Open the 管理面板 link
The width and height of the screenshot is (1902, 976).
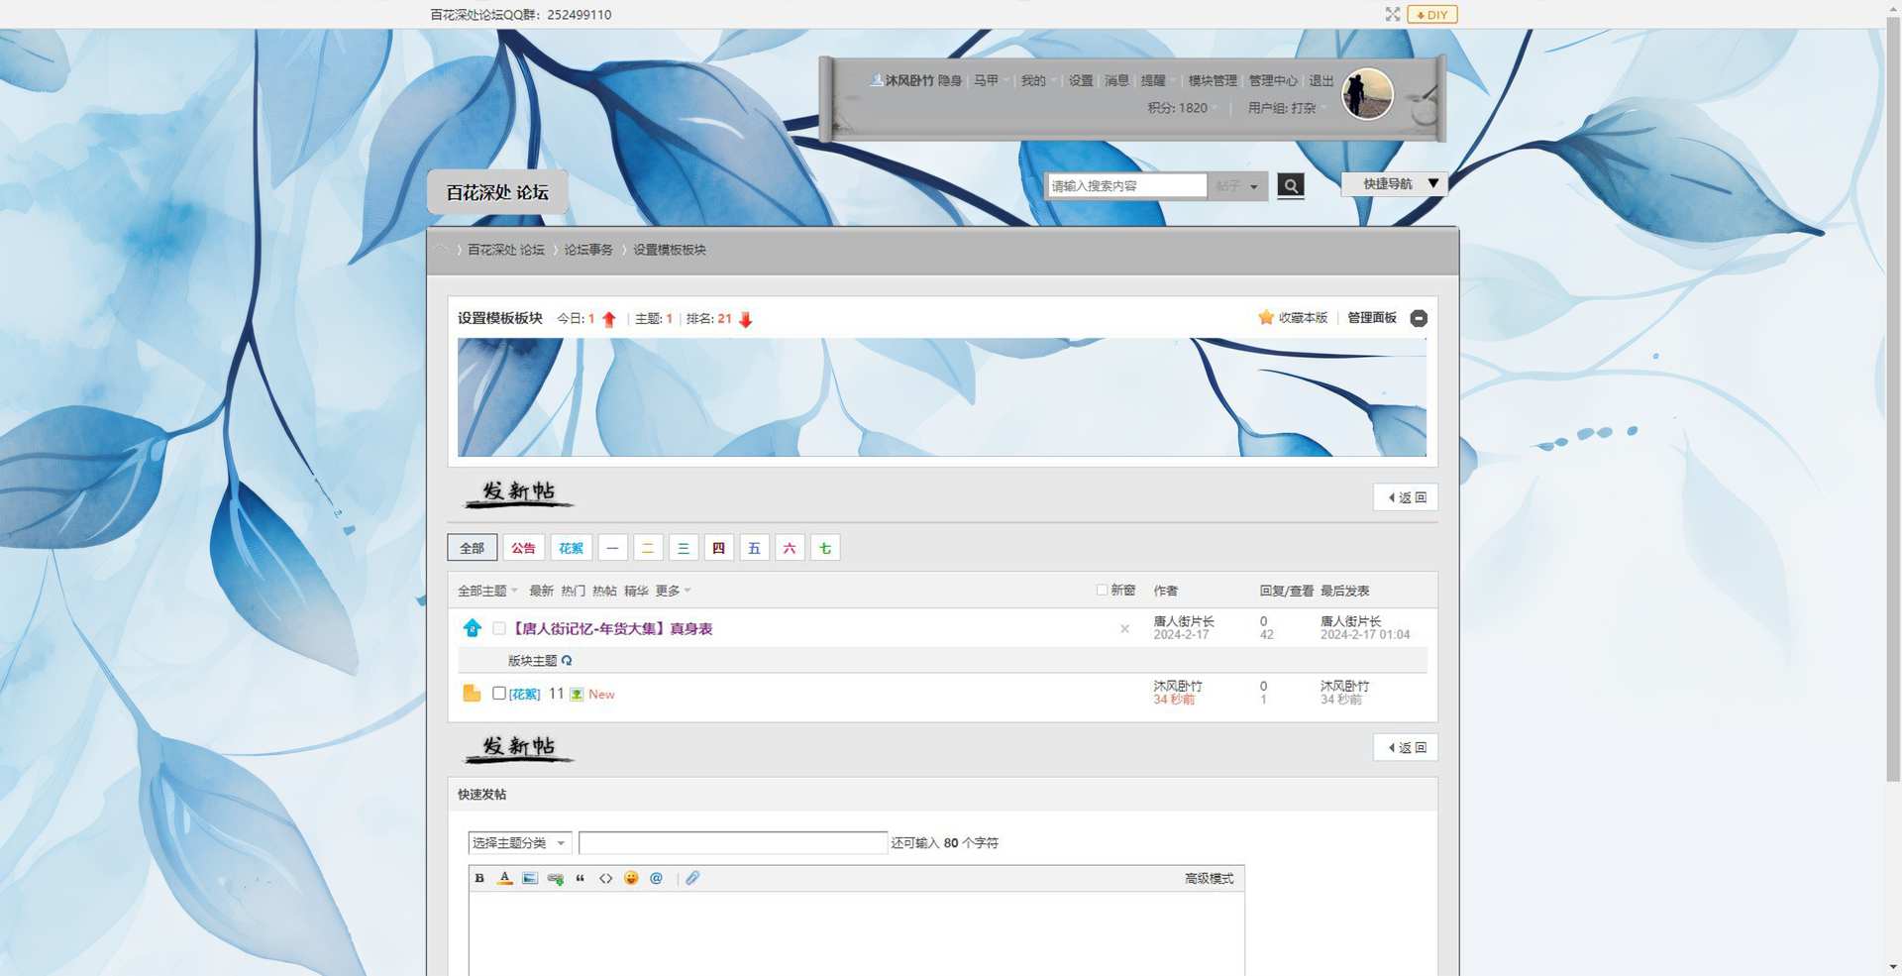click(x=1371, y=318)
